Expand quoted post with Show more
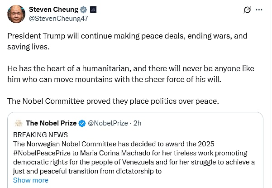This screenshot has height=188, width=272. [30, 180]
